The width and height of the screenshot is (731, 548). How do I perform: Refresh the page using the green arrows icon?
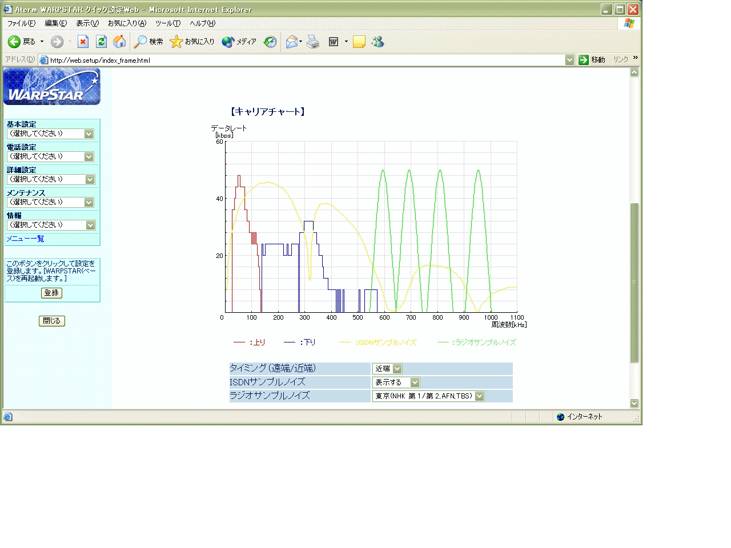click(x=101, y=42)
